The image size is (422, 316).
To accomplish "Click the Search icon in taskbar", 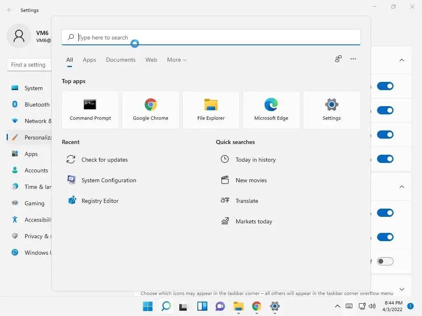I will click(166, 306).
